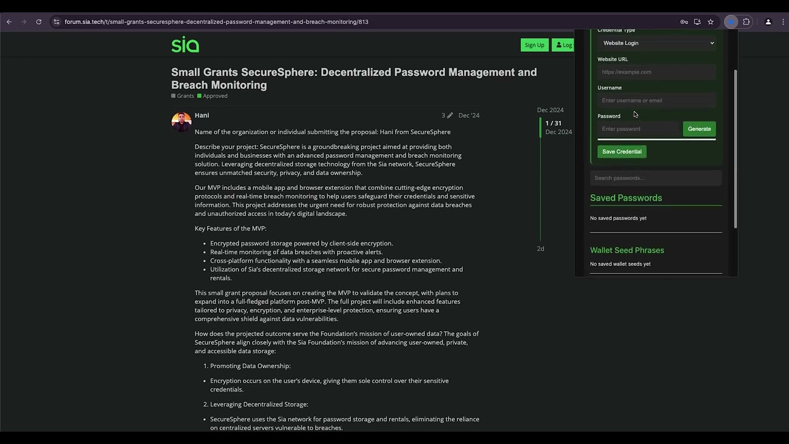Focus the Search passwords box
Screen dimensions: 789x444
tap(656, 178)
